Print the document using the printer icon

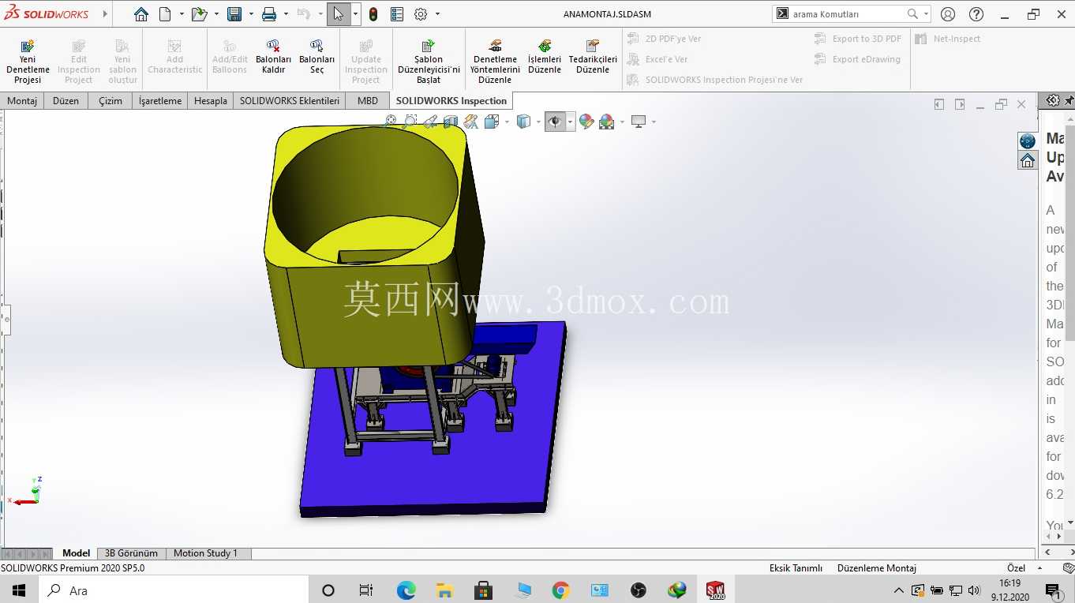[269, 14]
